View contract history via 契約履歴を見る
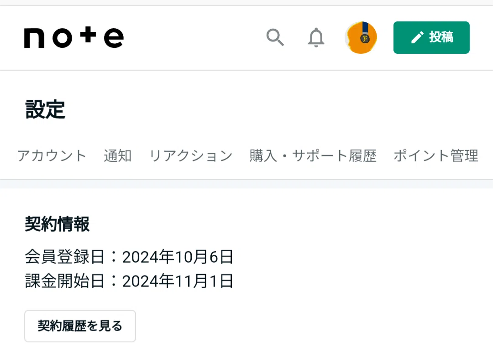The height and width of the screenshot is (352, 493). click(80, 326)
